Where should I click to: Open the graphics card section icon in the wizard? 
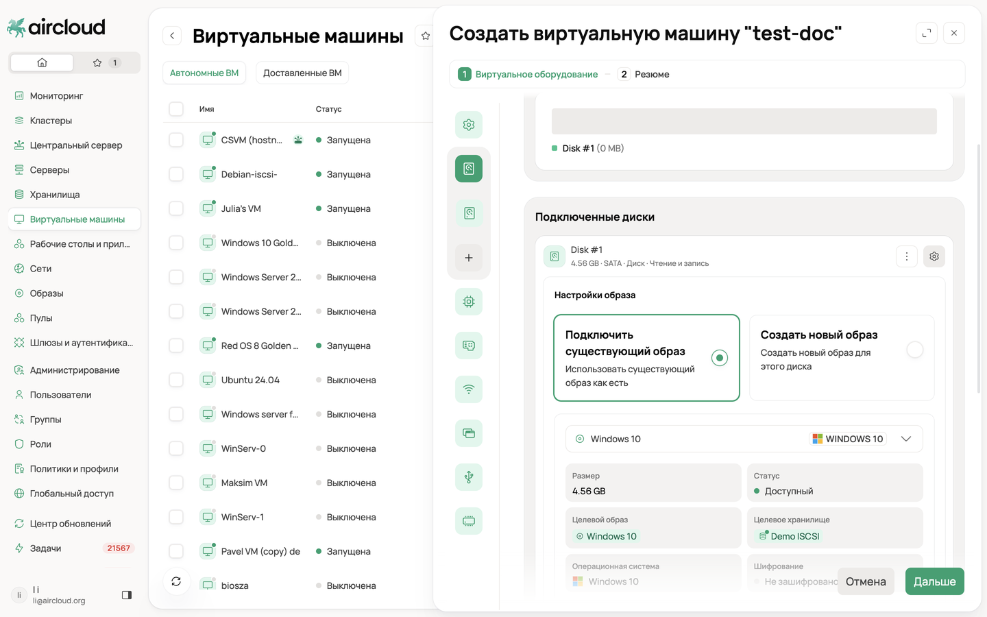[x=469, y=346]
